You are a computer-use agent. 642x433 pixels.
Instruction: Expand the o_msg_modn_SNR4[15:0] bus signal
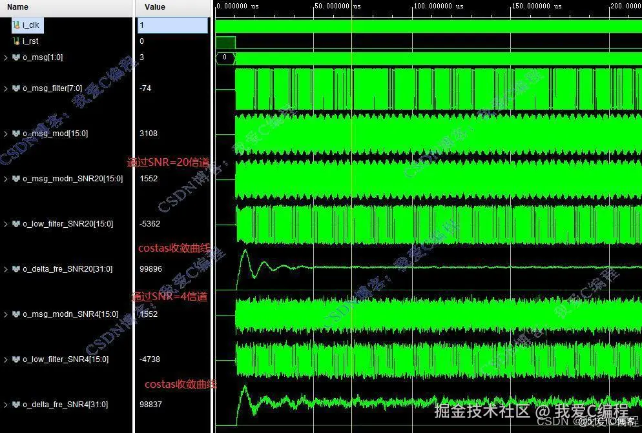[x=6, y=314]
